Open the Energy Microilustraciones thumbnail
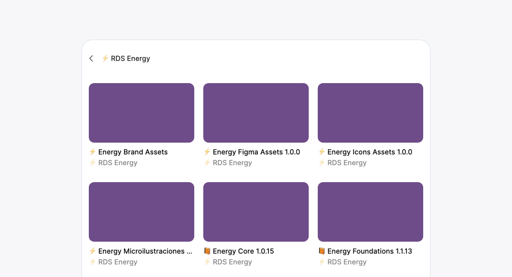512x277 pixels. click(142, 212)
